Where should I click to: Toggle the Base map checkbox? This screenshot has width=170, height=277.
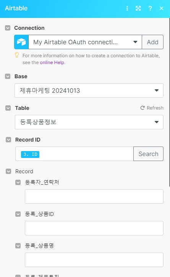click(x=8, y=76)
